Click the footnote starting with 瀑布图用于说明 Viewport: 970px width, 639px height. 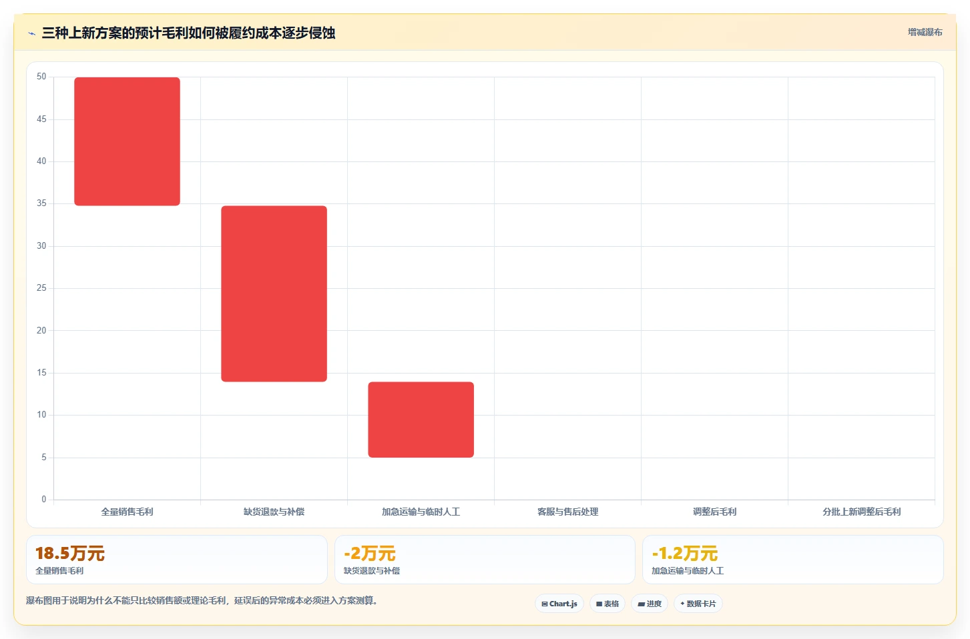(204, 600)
